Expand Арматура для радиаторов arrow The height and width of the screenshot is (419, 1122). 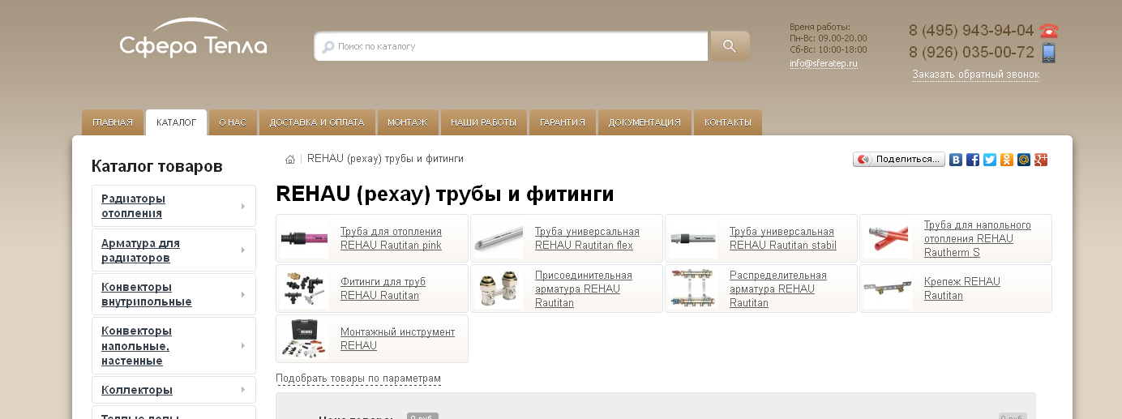(x=242, y=250)
